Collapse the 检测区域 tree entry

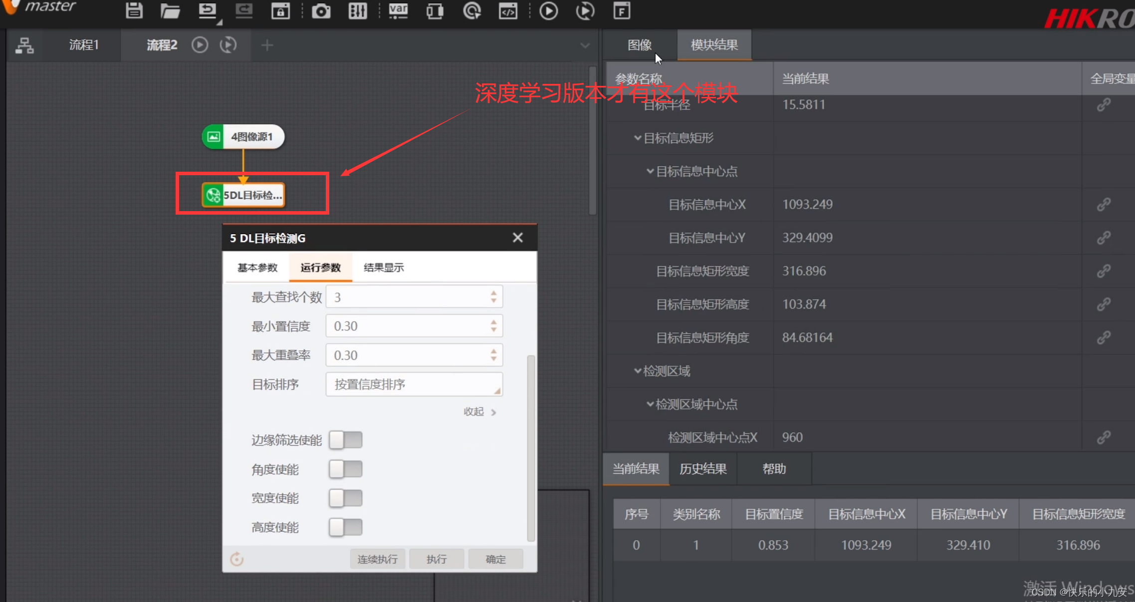[x=638, y=370]
